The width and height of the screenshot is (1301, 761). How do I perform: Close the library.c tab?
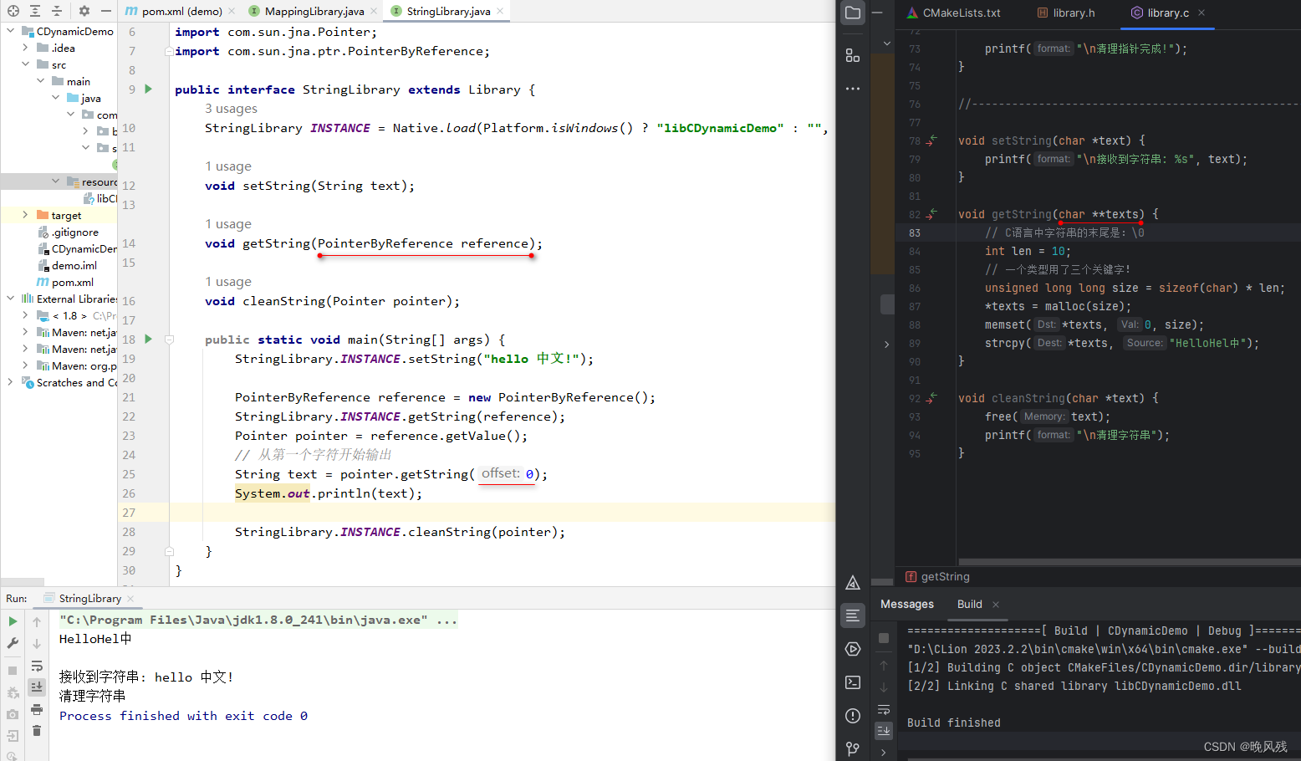tap(1202, 13)
